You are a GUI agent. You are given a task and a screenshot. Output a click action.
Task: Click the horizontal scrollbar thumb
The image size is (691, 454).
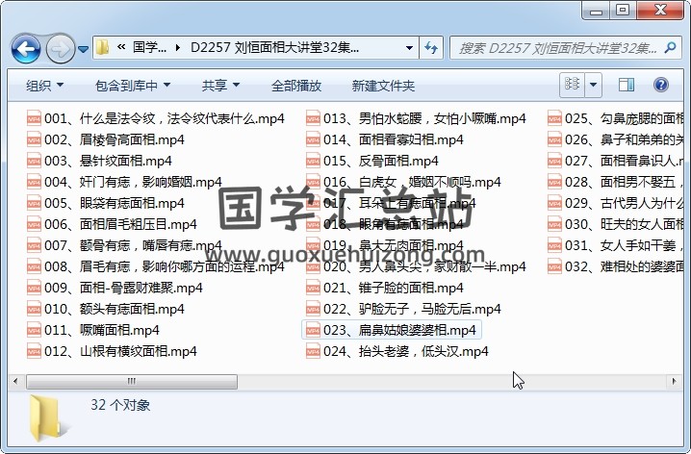coord(132,381)
